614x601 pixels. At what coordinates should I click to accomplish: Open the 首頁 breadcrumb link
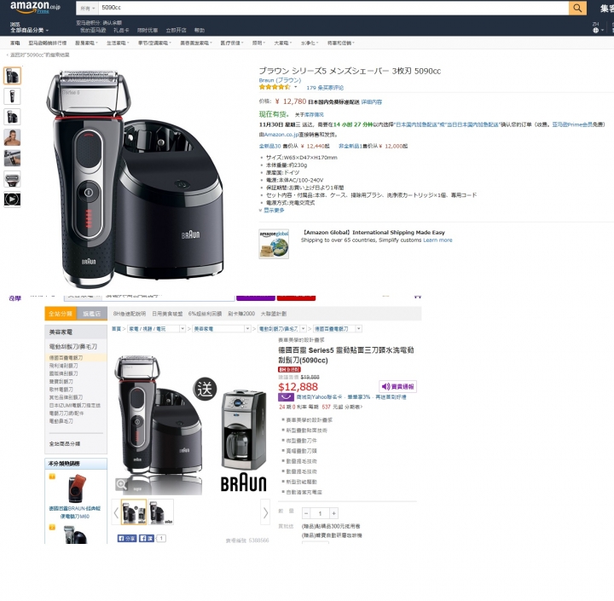pos(116,329)
